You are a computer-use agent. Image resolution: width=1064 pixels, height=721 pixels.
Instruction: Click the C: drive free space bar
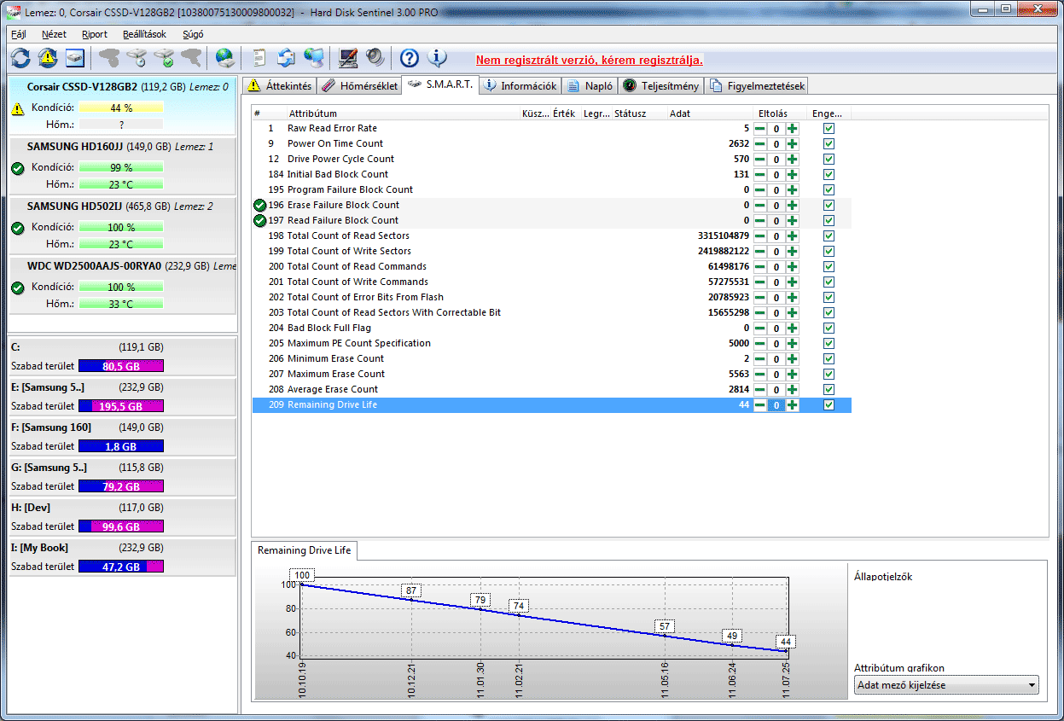(120, 366)
